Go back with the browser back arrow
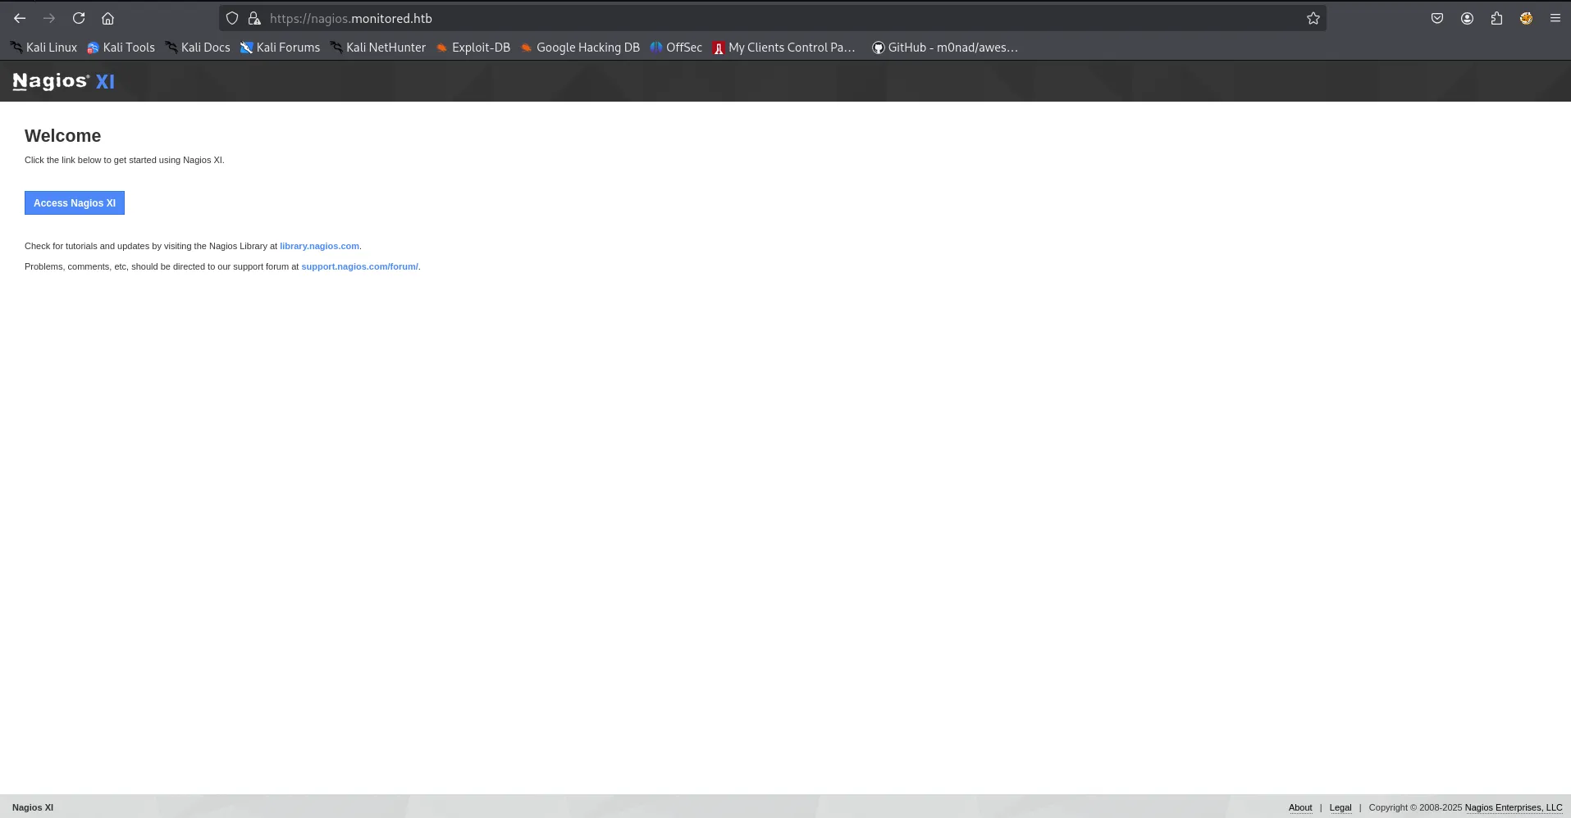This screenshot has height=818, width=1571. pos(20,18)
